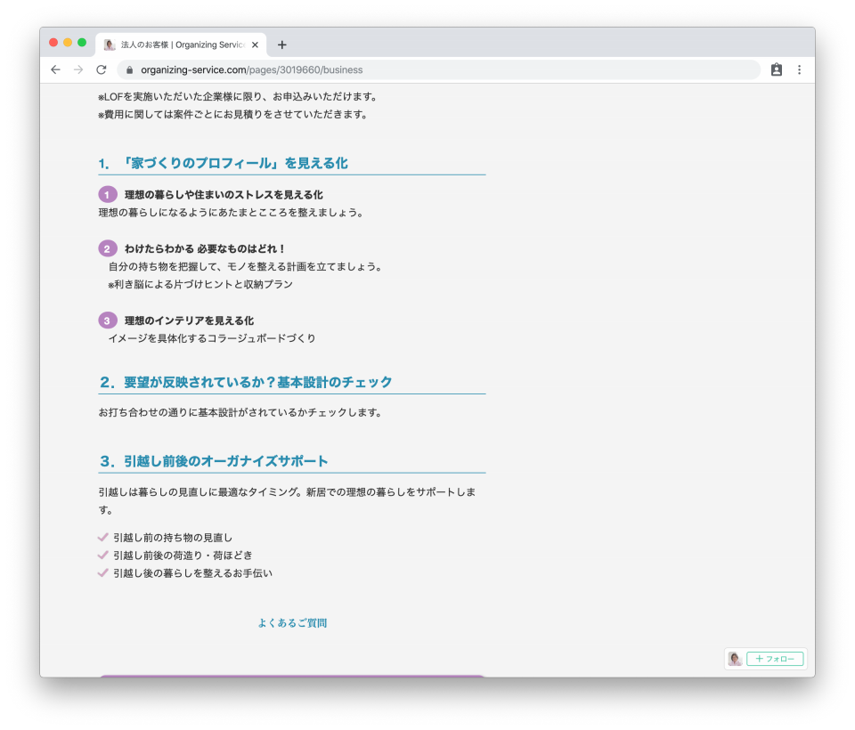Viewport: 855px width, 730px height.
Task: Click the address bar URL
Action: (251, 69)
